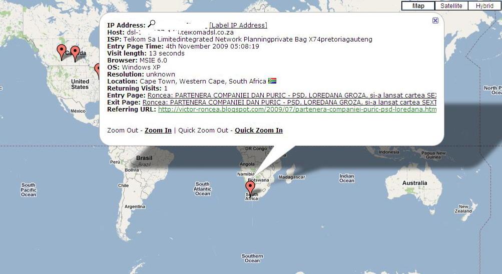Select the South Africa map marker
Screen dimensions: 502x274
(x=250, y=188)
